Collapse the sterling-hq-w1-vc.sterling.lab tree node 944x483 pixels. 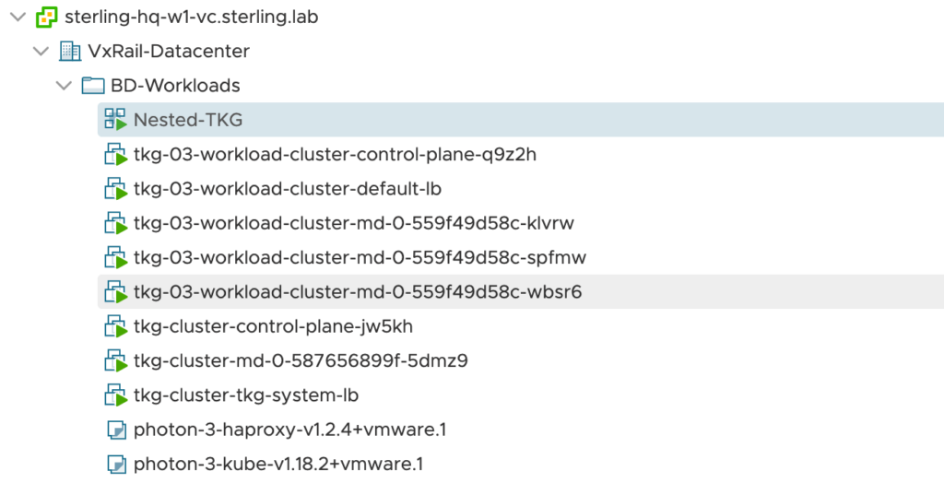click(x=18, y=17)
